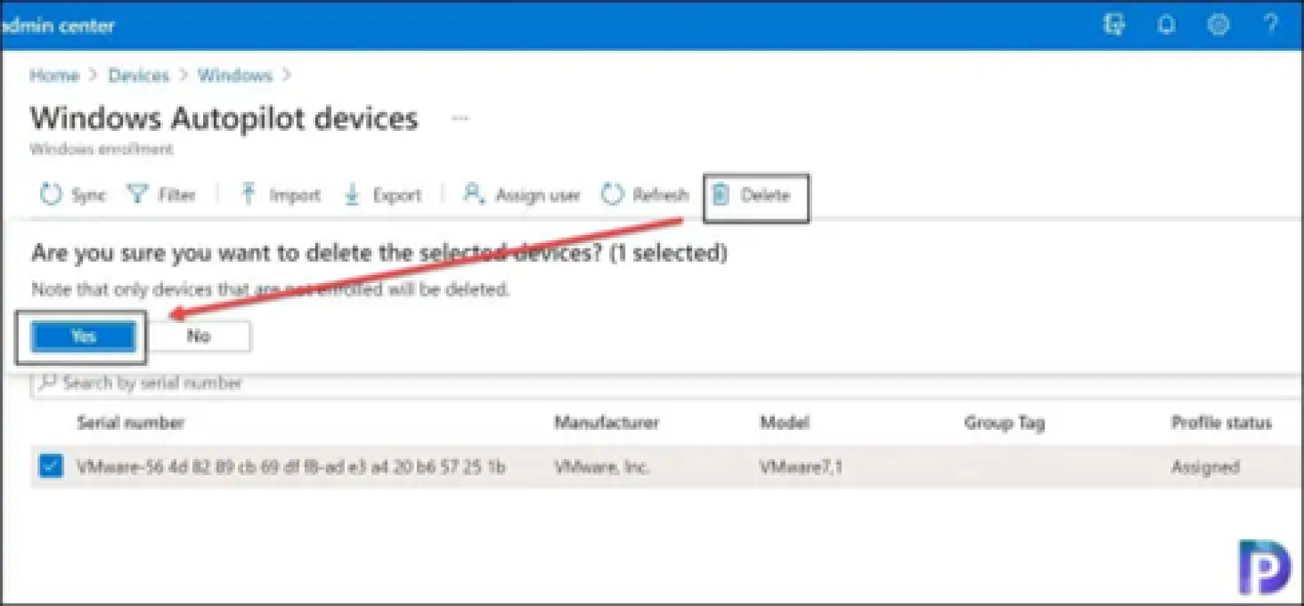Image resolution: width=1304 pixels, height=606 pixels.
Task: Click the Assign user person icon
Action: pos(473,194)
